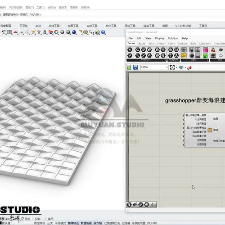Screen dimensions: 225x225
Task: Switch to the Surface component tab
Action: pyautogui.click(x=183, y=44)
